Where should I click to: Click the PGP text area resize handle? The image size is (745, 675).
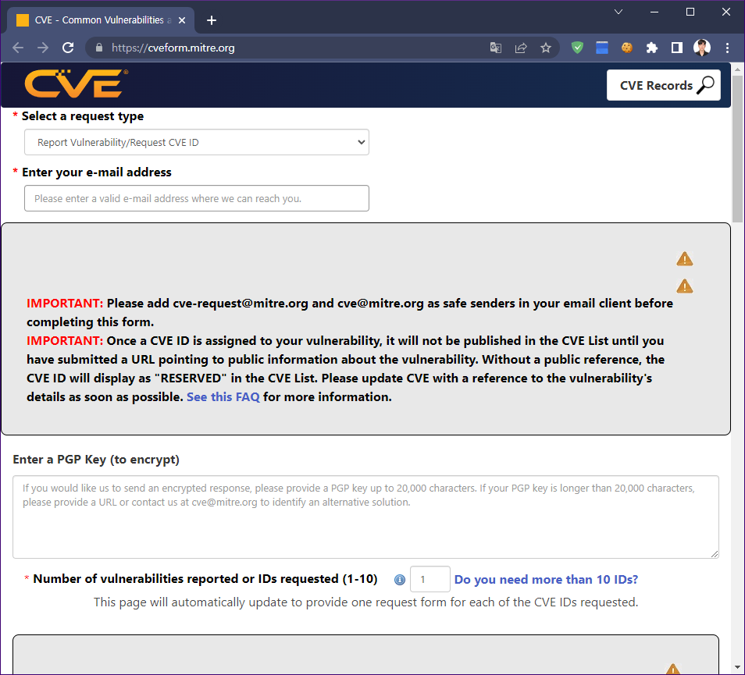[x=714, y=553]
